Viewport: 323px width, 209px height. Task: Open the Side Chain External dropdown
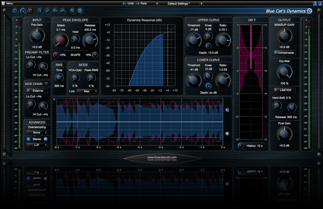coord(37,90)
